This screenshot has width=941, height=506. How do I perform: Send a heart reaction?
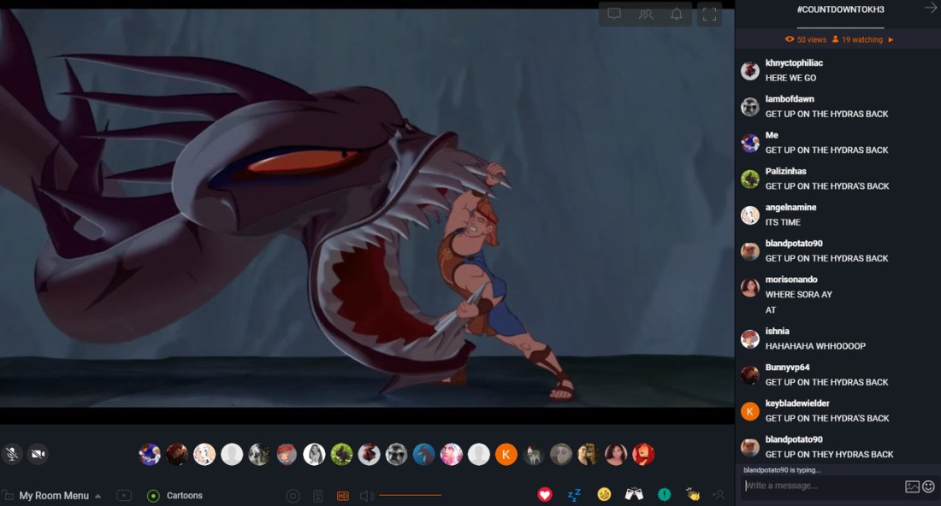click(545, 495)
